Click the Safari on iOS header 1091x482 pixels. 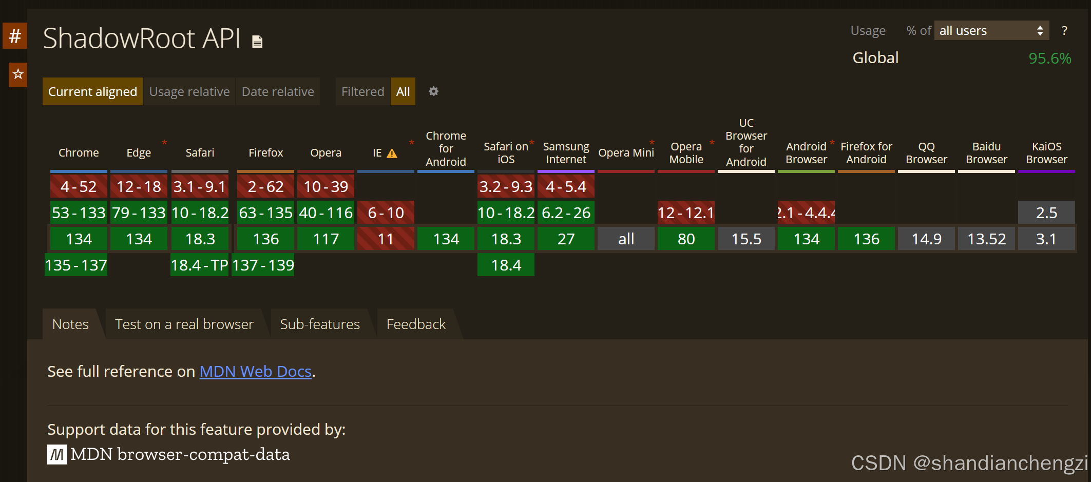[506, 152]
